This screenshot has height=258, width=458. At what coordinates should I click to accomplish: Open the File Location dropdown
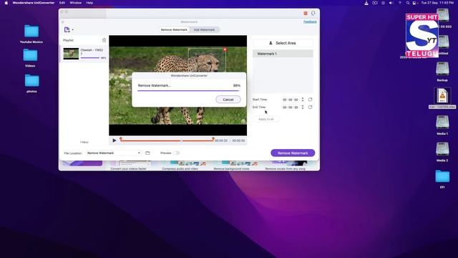[x=114, y=153]
